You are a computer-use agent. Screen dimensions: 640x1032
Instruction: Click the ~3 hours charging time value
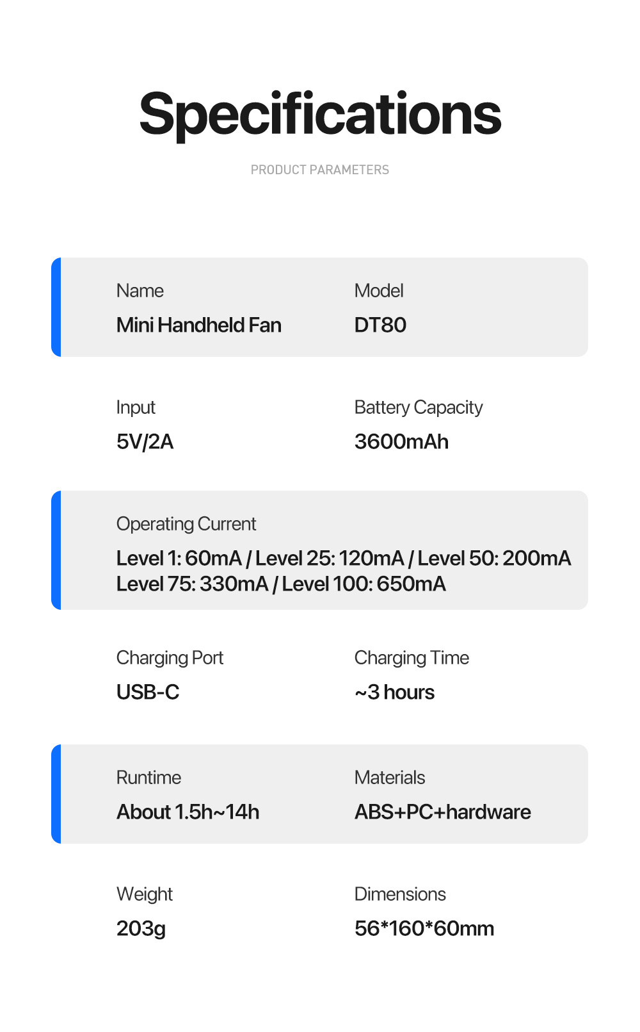(394, 692)
